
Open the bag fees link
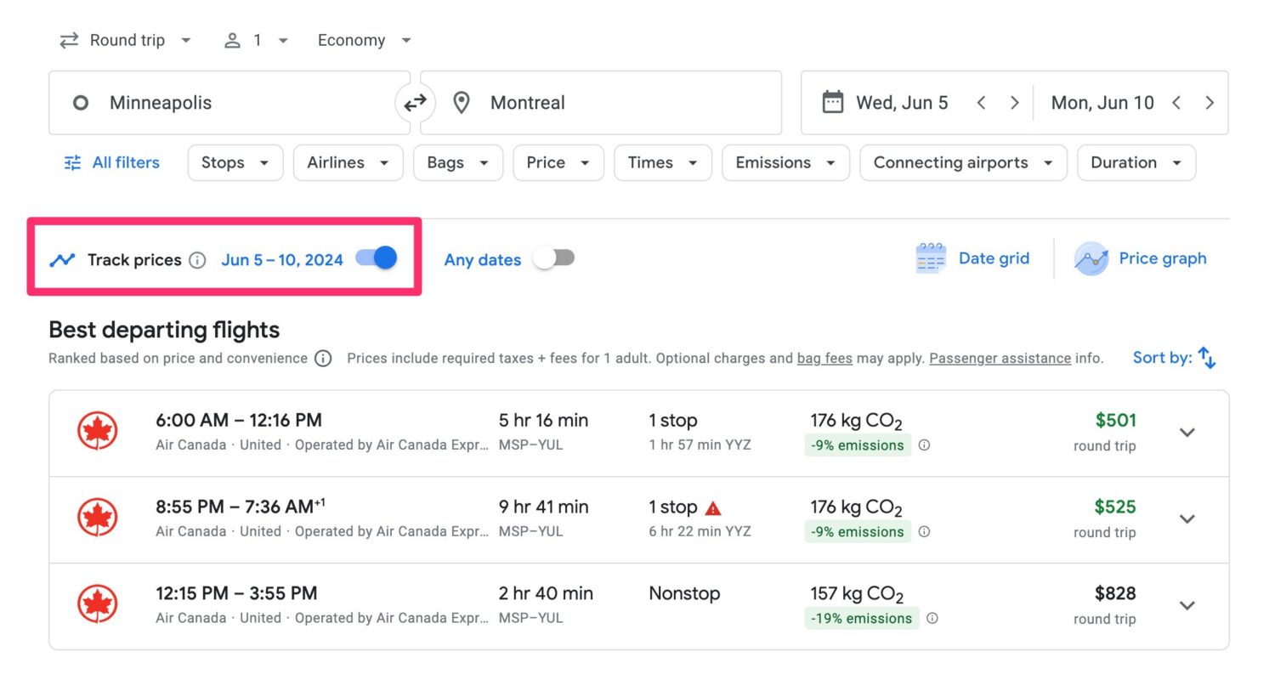click(x=824, y=358)
